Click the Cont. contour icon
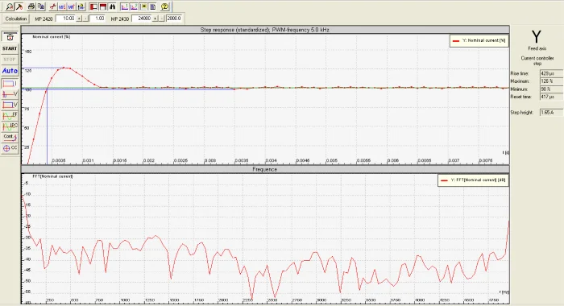This screenshot has width=564, height=306. 10,137
